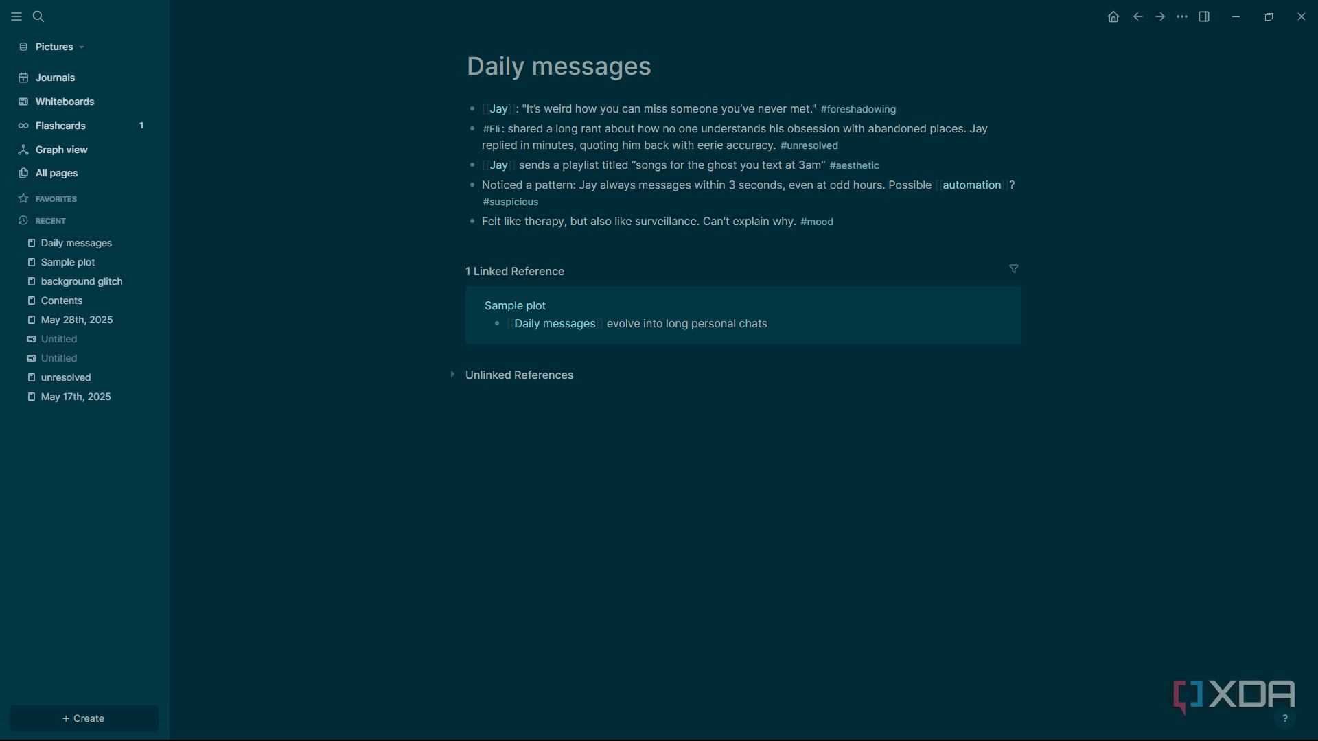Open the #Eli tag link
The image size is (1318, 741).
pos(492,129)
